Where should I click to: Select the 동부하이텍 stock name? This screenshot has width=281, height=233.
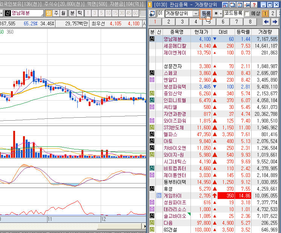pos(175,182)
